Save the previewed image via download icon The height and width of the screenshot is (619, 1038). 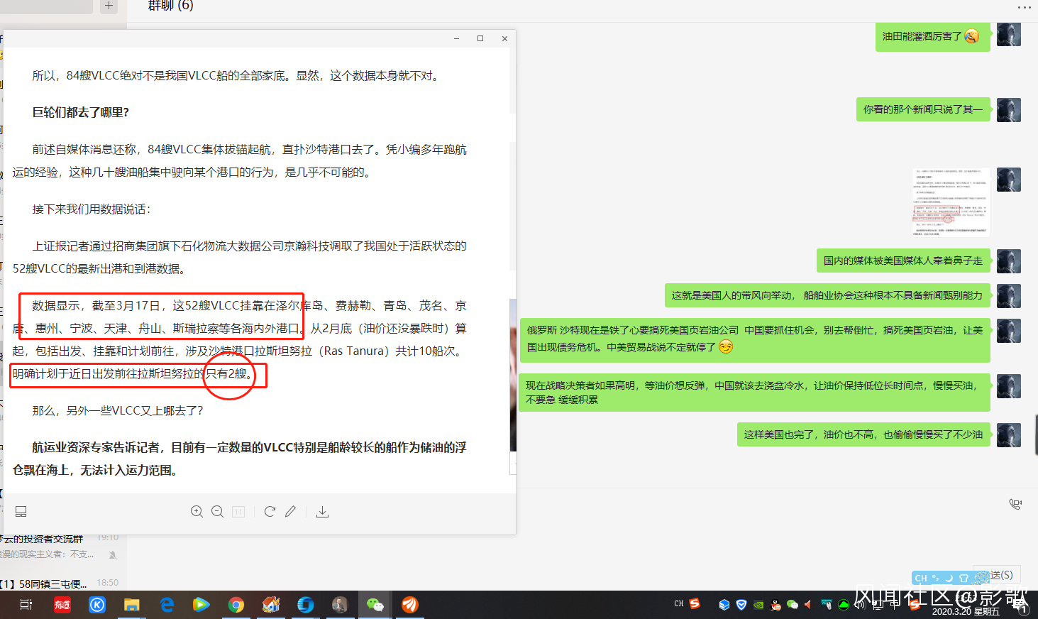pyautogui.click(x=322, y=512)
